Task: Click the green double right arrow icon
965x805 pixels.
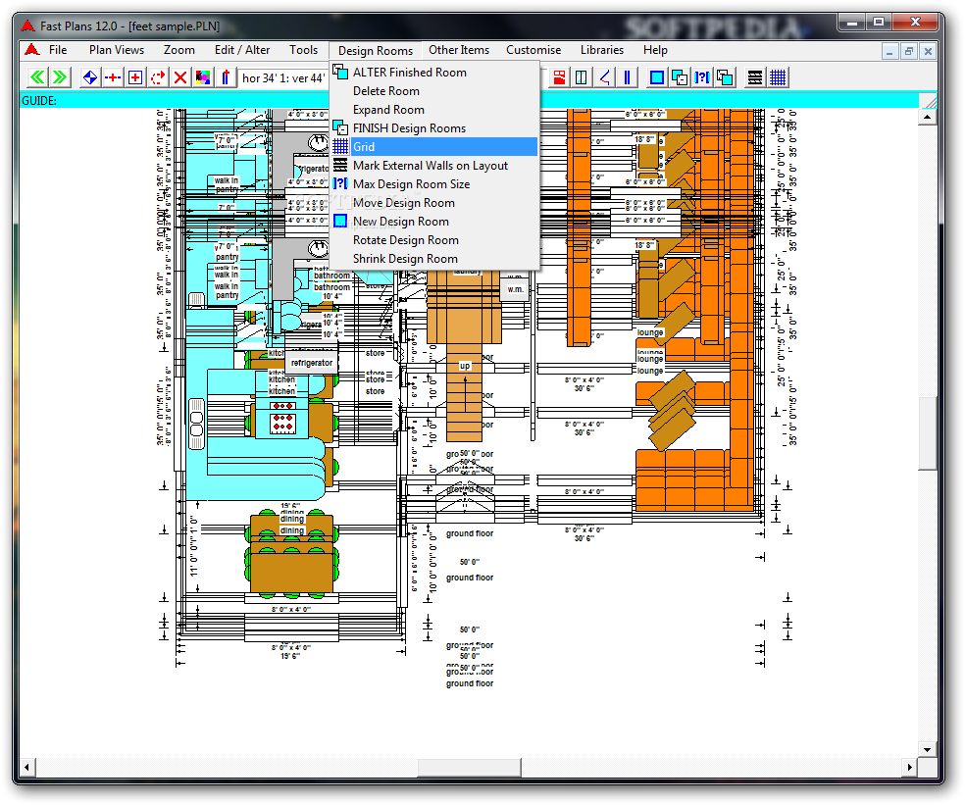Action: click(61, 77)
